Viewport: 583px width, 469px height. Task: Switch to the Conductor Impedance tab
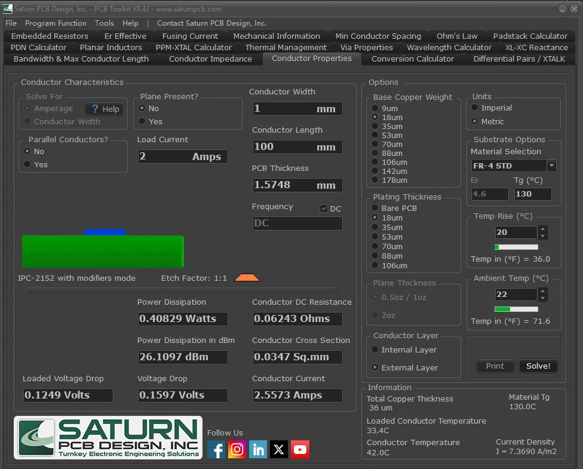(210, 59)
